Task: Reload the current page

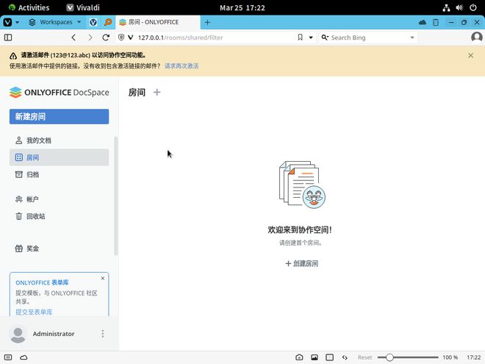Action: pyautogui.click(x=107, y=38)
